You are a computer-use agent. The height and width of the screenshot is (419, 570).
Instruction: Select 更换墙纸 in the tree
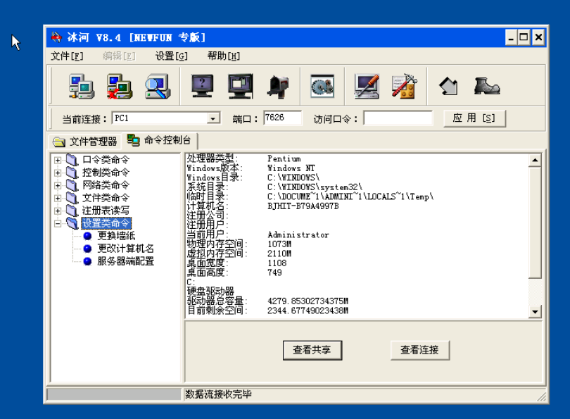(116, 236)
